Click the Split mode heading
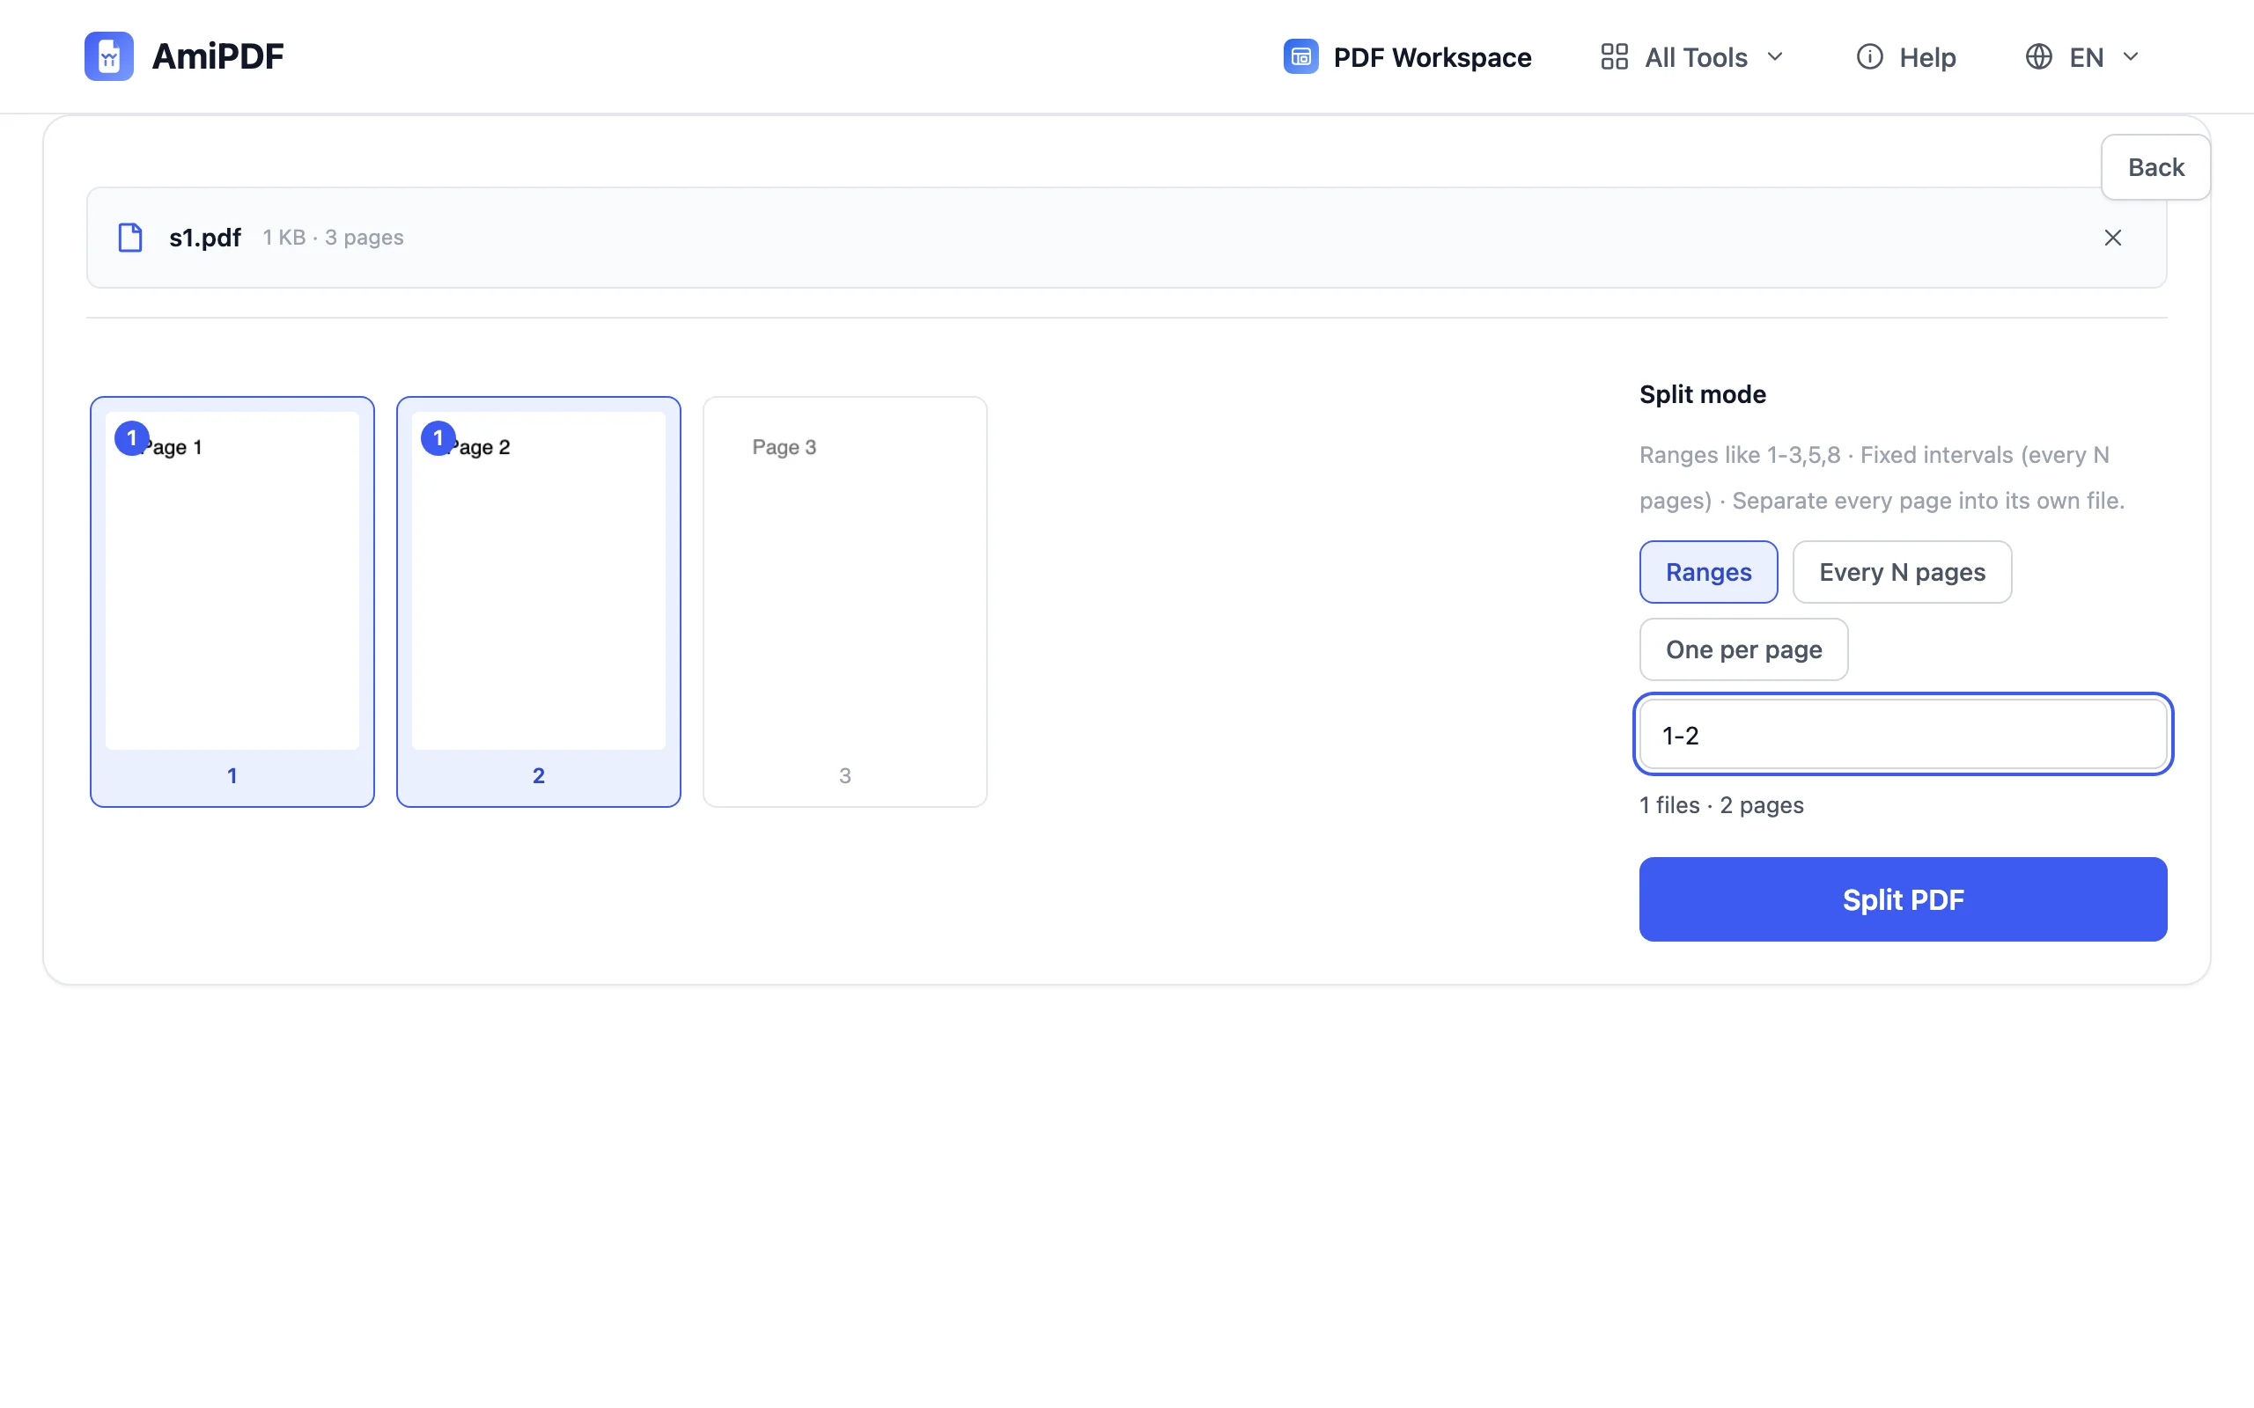 point(1703,394)
